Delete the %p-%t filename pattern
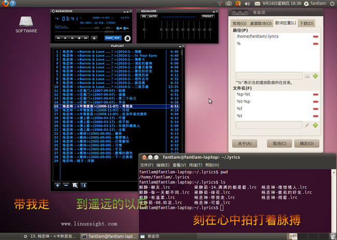Viewport: 337px width, 240px height. pos(315,94)
